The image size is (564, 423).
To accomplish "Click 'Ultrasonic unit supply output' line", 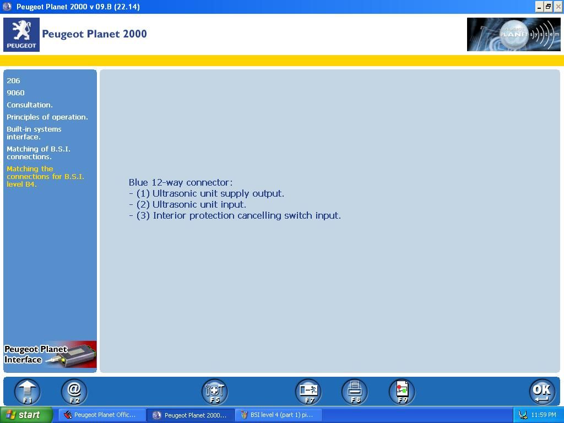I will (x=206, y=193).
